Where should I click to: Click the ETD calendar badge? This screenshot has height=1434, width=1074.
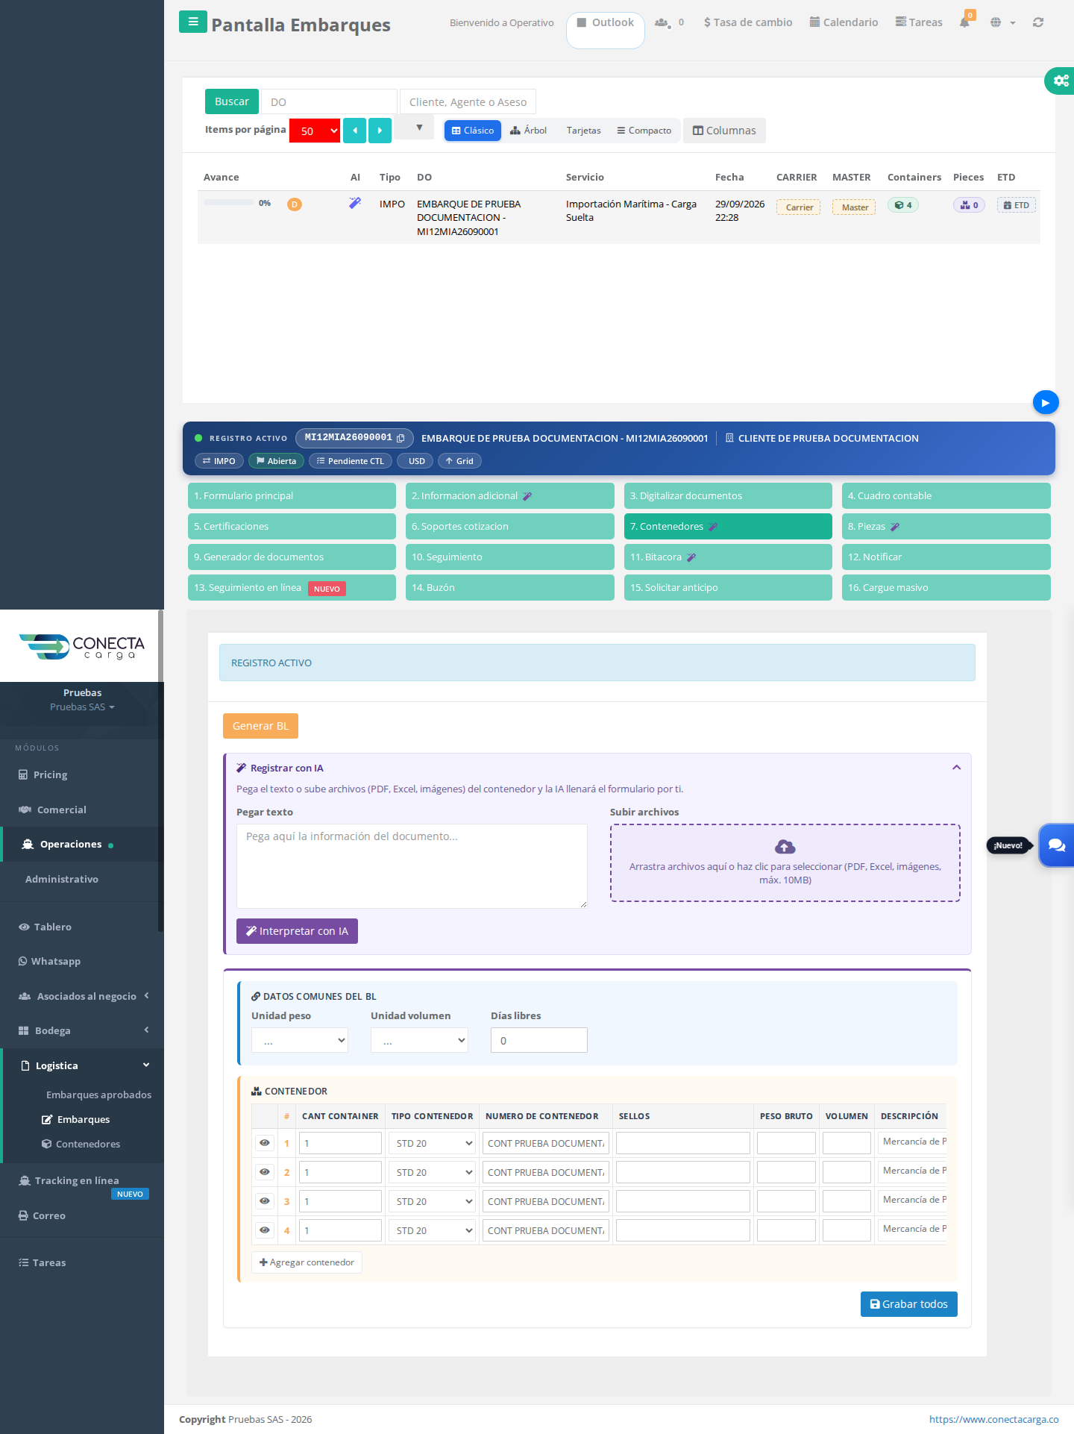pyautogui.click(x=1016, y=204)
